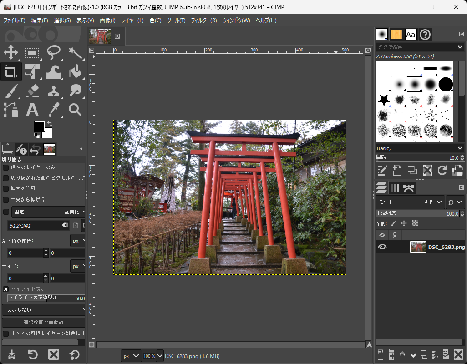Viewport: 467px width, 364px height.
Task: Open the layer モード dropdown
Action: click(427, 202)
